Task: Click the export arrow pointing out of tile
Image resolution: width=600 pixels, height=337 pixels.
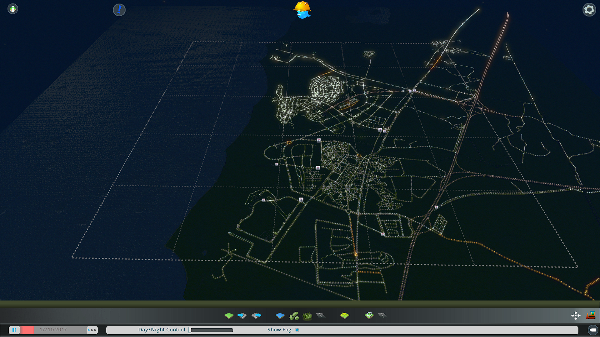Action: click(256, 316)
